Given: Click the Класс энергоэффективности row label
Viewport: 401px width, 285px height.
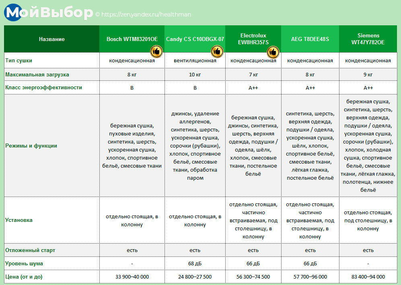Looking at the screenshot, I should (44, 87).
